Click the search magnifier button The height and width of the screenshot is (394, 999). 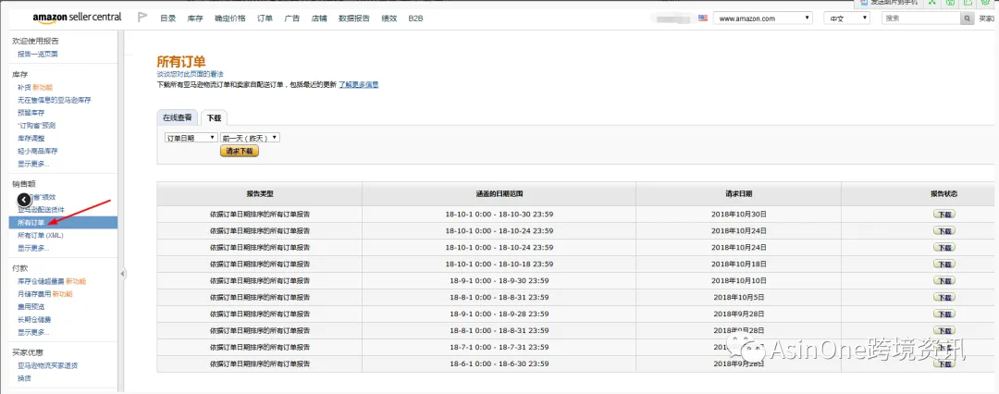click(x=968, y=18)
